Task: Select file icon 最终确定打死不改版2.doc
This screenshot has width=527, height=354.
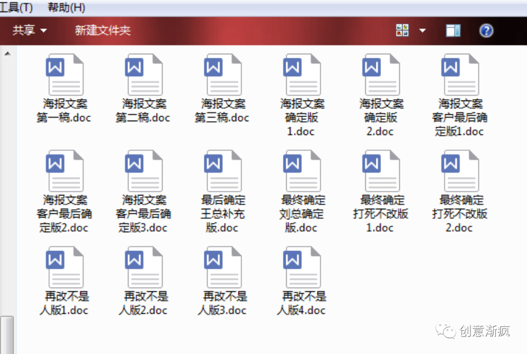Action: tap(460, 171)
